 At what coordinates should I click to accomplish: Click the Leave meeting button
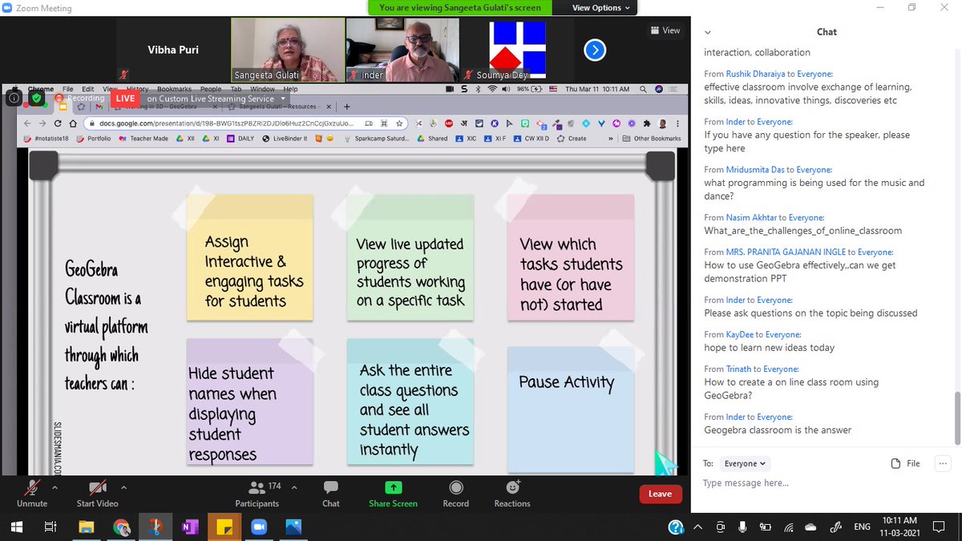[660, 494]
